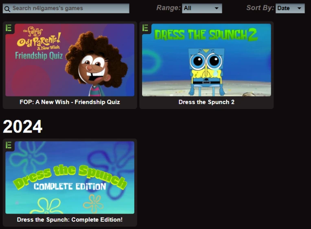This screenshot has width=311, height=229.
Task: Click the Dress the Spunch 2 title link
Action: [x=206, y=102]
